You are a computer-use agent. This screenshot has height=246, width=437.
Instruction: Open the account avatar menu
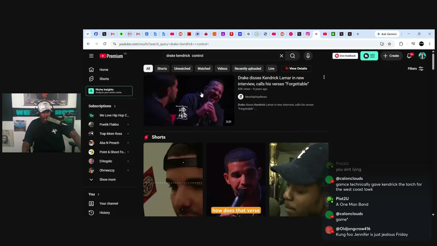pos(422,56)
